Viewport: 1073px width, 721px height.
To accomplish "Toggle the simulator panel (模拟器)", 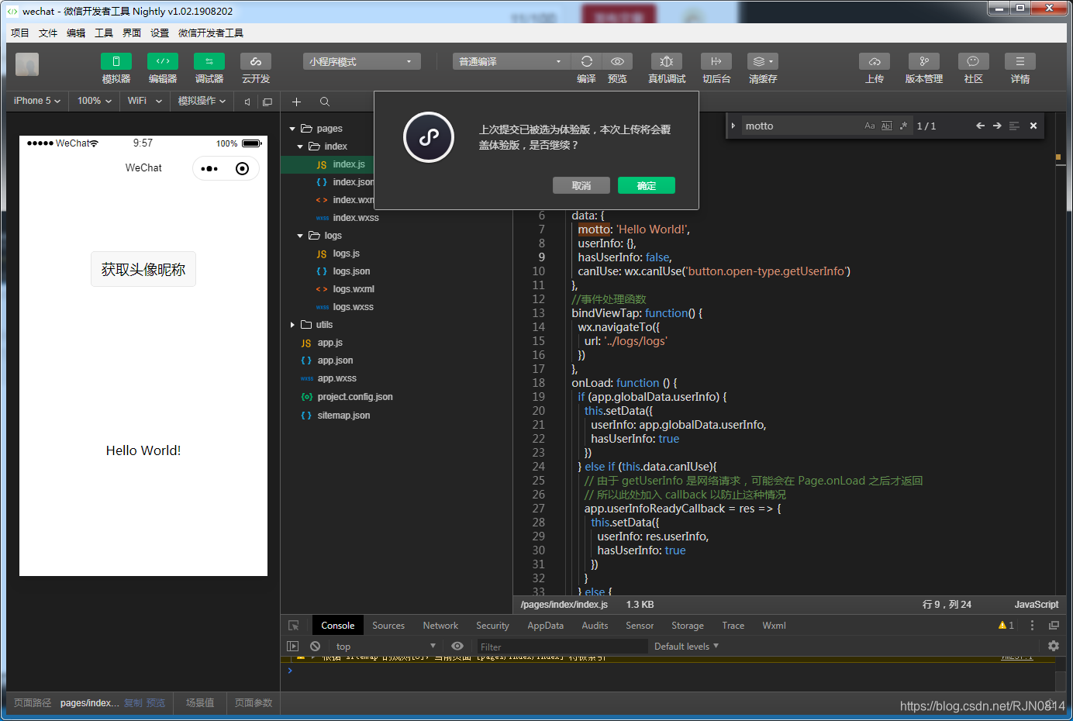I will [x=116, y=61].
